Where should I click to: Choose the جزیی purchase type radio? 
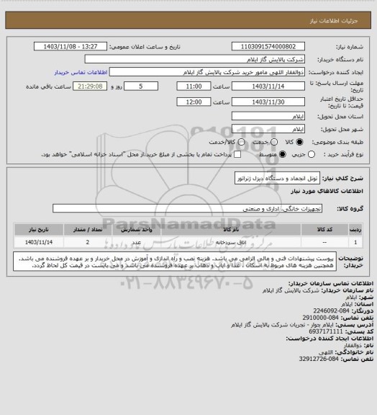pos(312,154)
